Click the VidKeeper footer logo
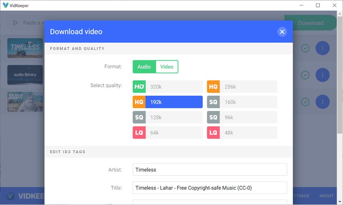 click(26, 196)
